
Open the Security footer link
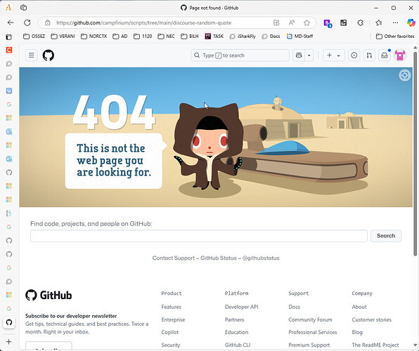171,345
